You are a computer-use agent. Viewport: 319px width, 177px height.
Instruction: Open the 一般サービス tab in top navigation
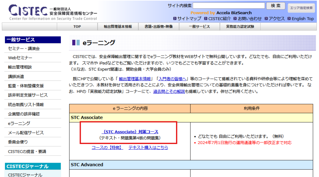coord(199,27)
